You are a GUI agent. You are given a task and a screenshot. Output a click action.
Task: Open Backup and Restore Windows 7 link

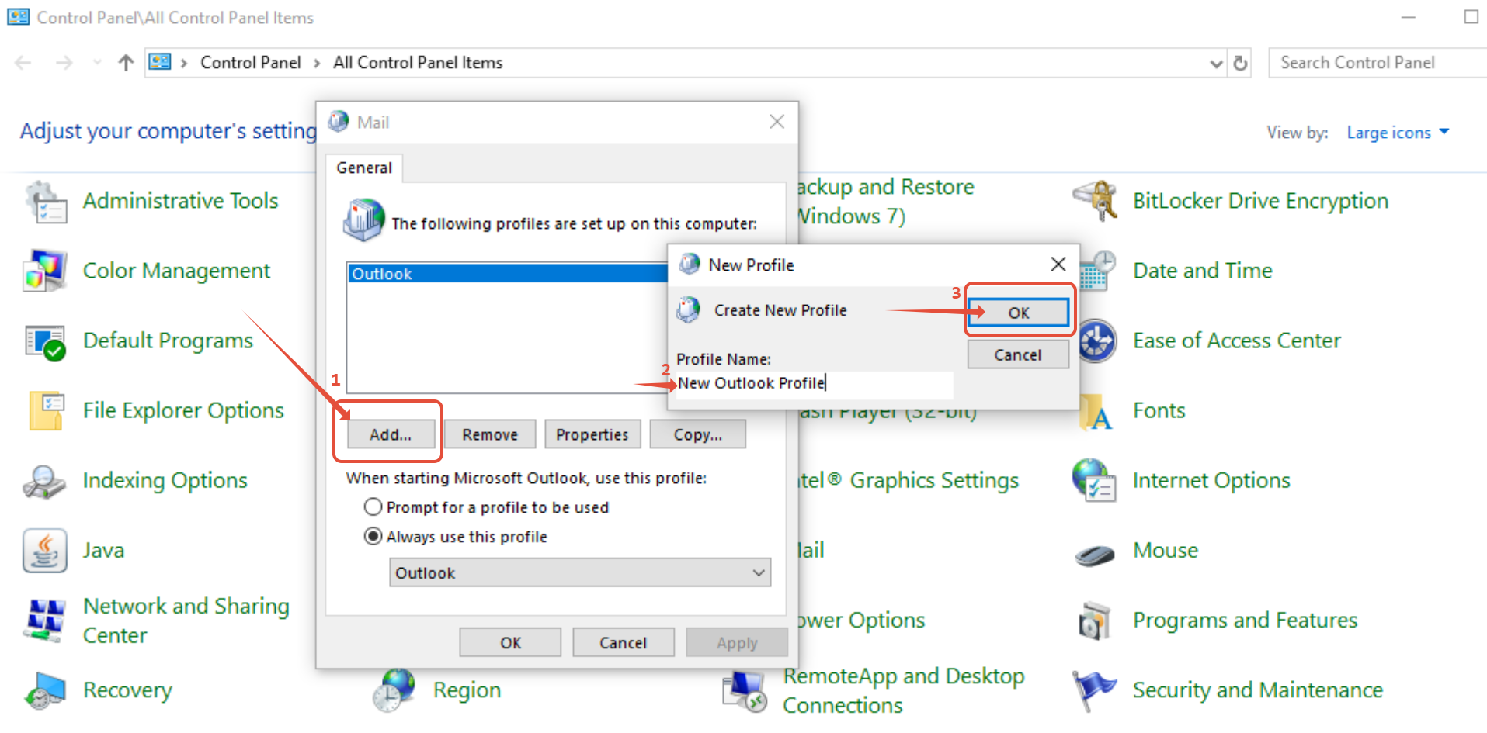coord(886,202)
